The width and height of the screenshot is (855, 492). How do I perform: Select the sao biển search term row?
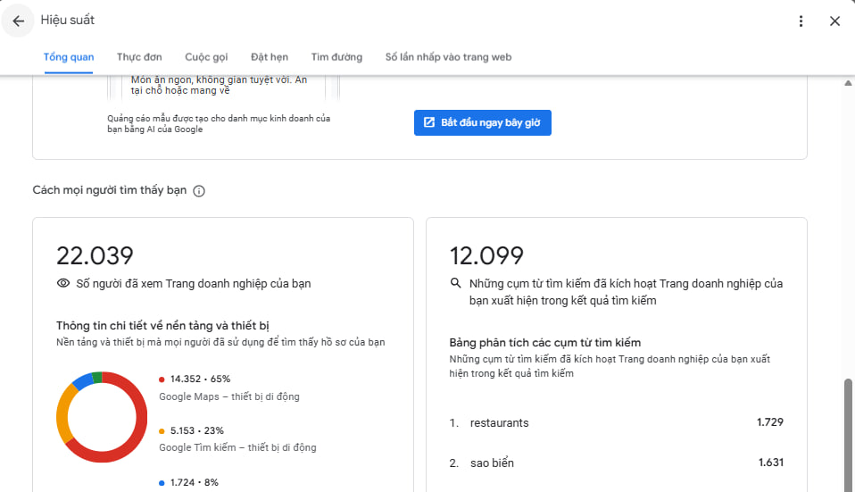pyautogui.click(x=616, y=463)
